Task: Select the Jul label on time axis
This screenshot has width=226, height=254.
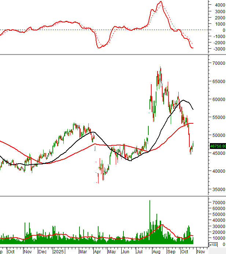Action: pos(139,251)
